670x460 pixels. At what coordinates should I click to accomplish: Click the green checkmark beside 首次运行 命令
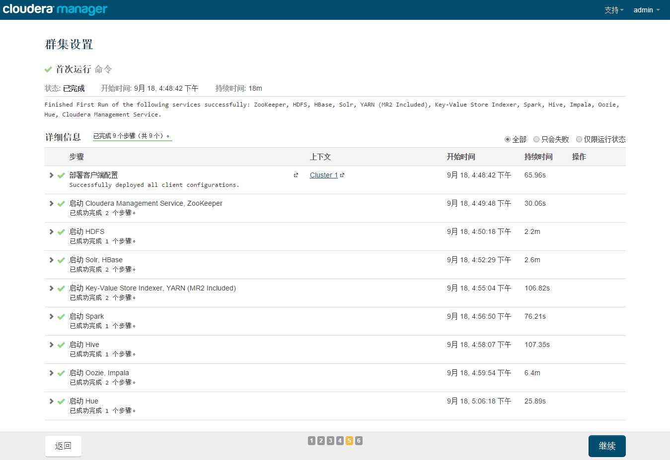[x=48, y=69]
